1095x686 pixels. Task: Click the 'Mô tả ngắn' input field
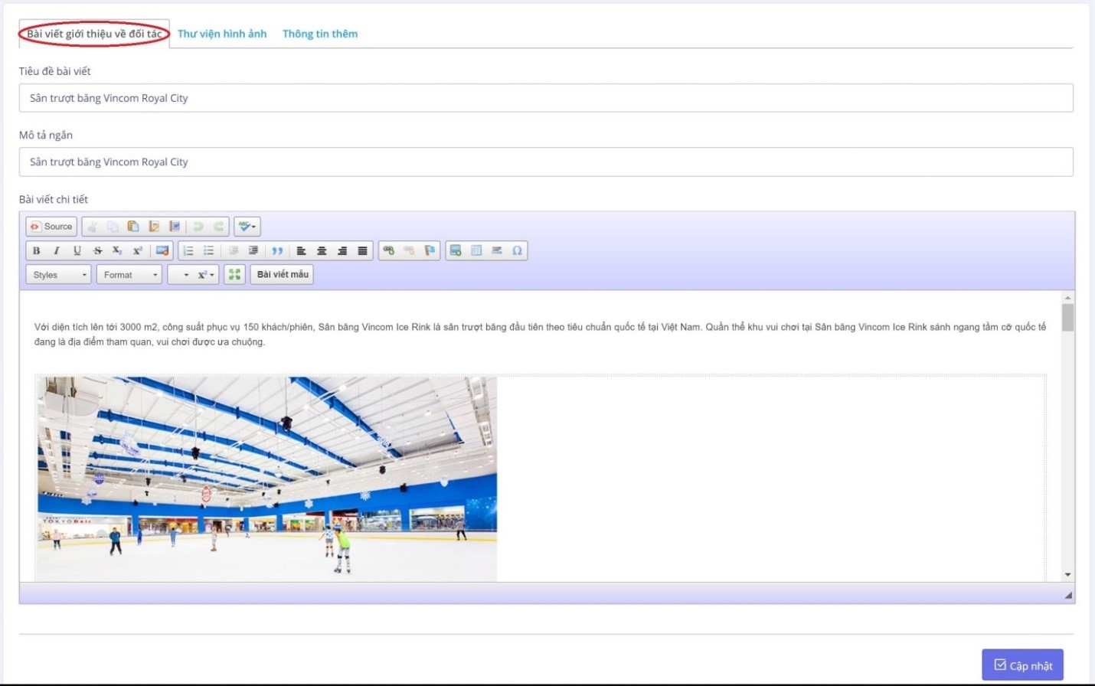546,162
